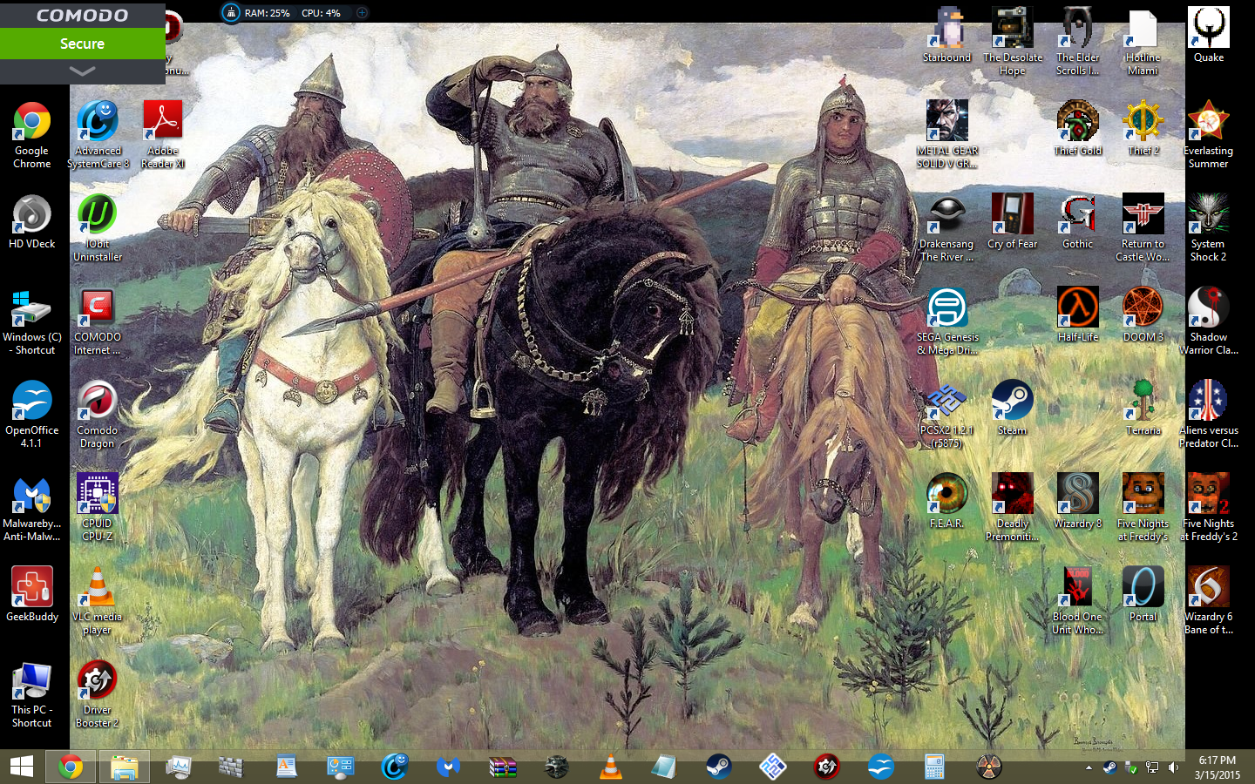
Task: Click the COMODO widget Secure status button
Action: tap(82, 44)
